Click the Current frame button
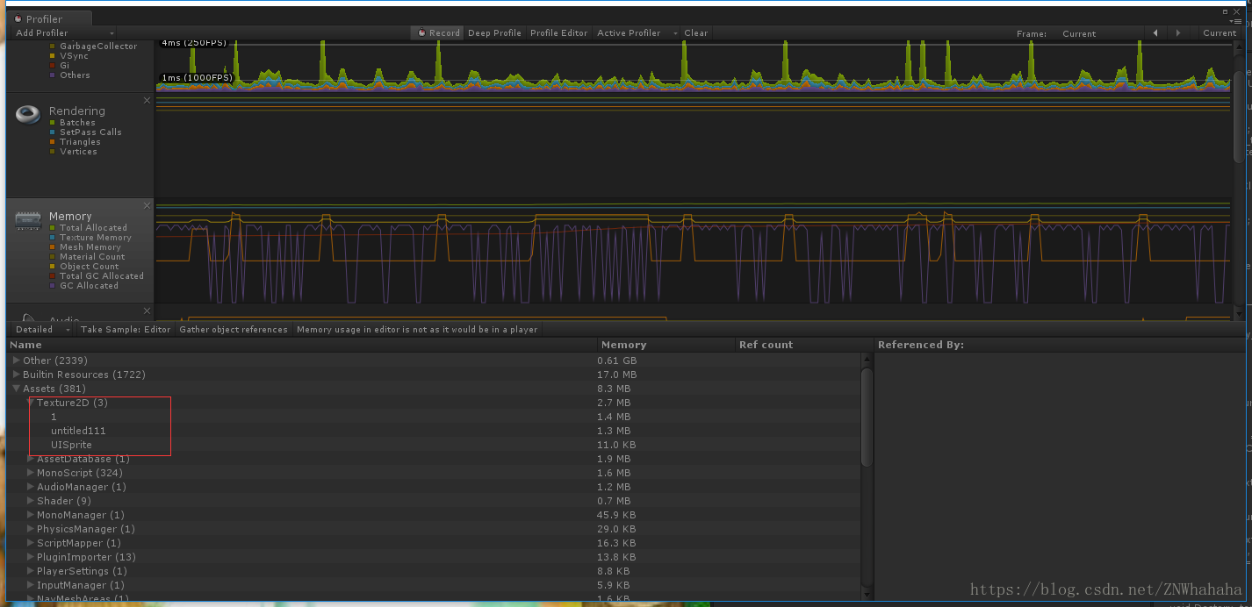Image resolution: width=1252 pixels, height=607 pixels. click(1220, 33)
